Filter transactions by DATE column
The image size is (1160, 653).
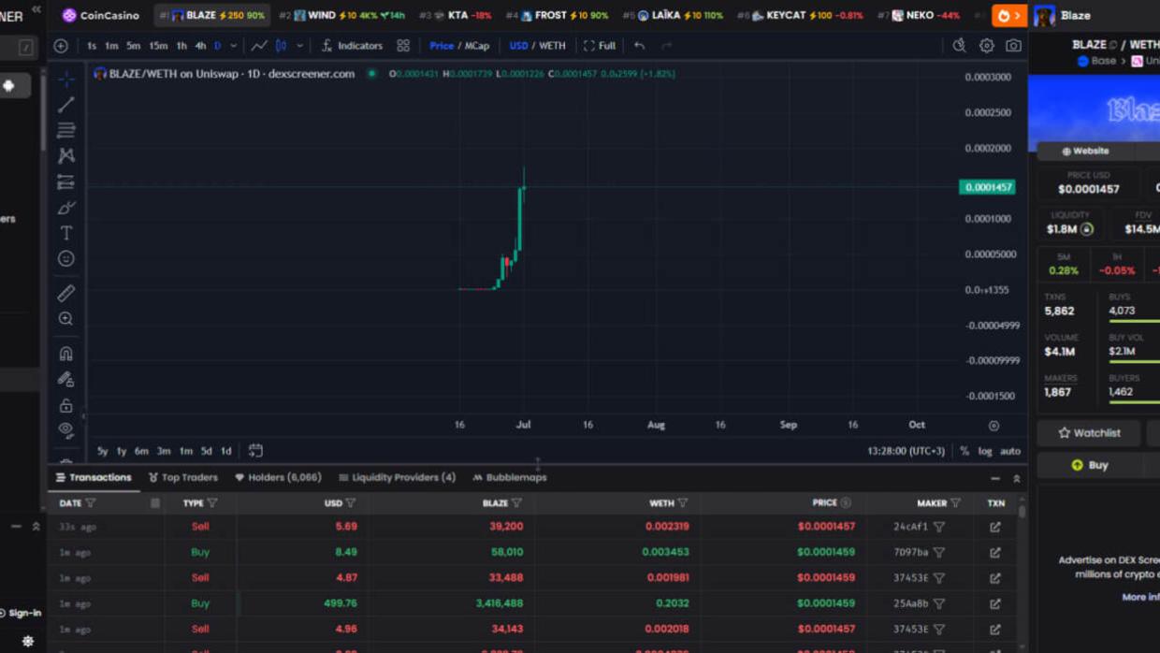click(91, 503)
